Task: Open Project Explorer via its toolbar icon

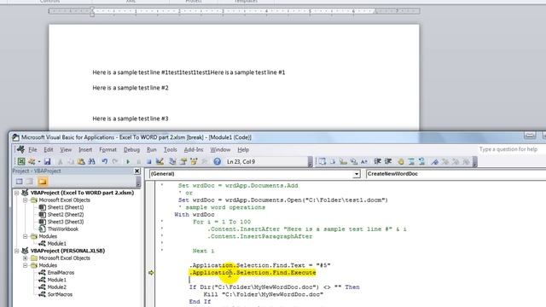Action: pos(172,161)
